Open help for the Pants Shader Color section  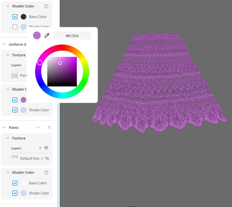pos(46,172)
